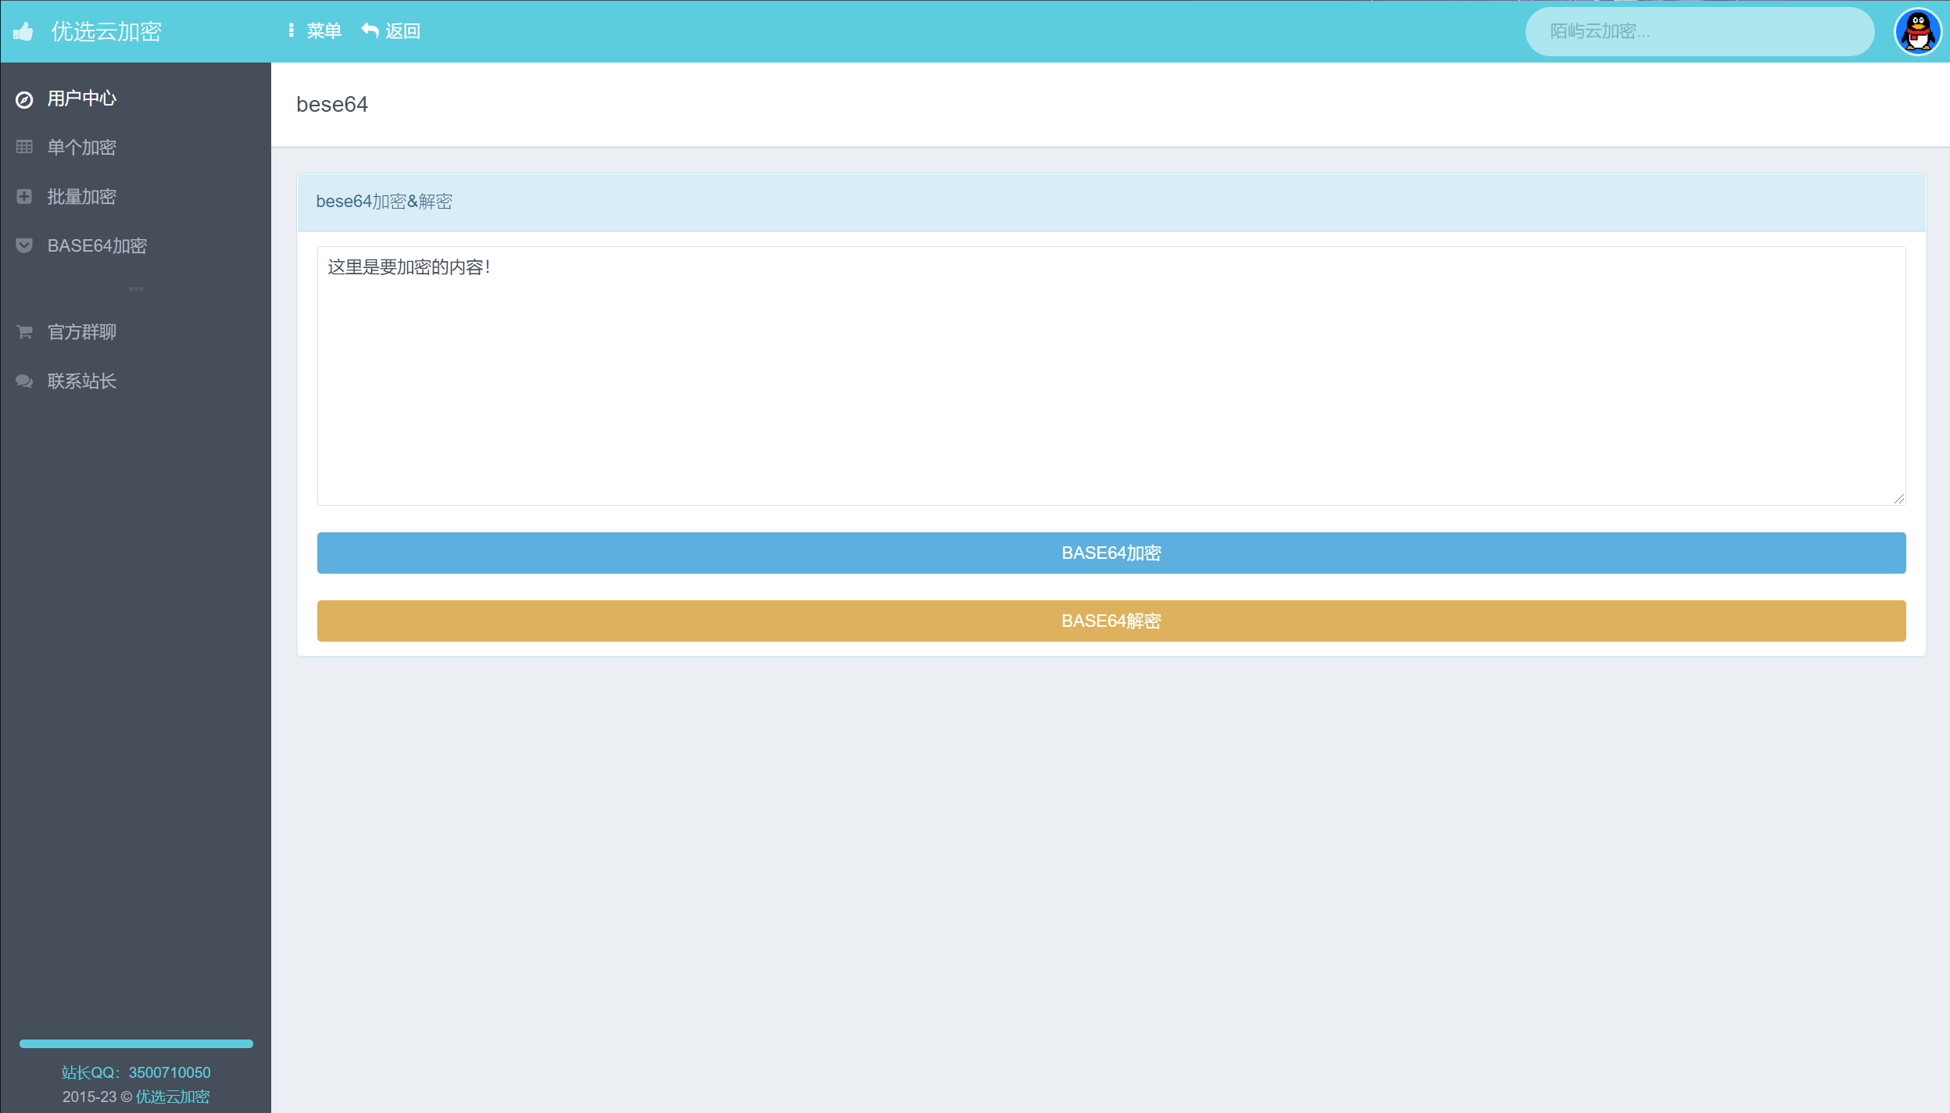Click the pocket icon beside BASE64加密
Screen dimensions: 1950x1113
coord(24,245)
